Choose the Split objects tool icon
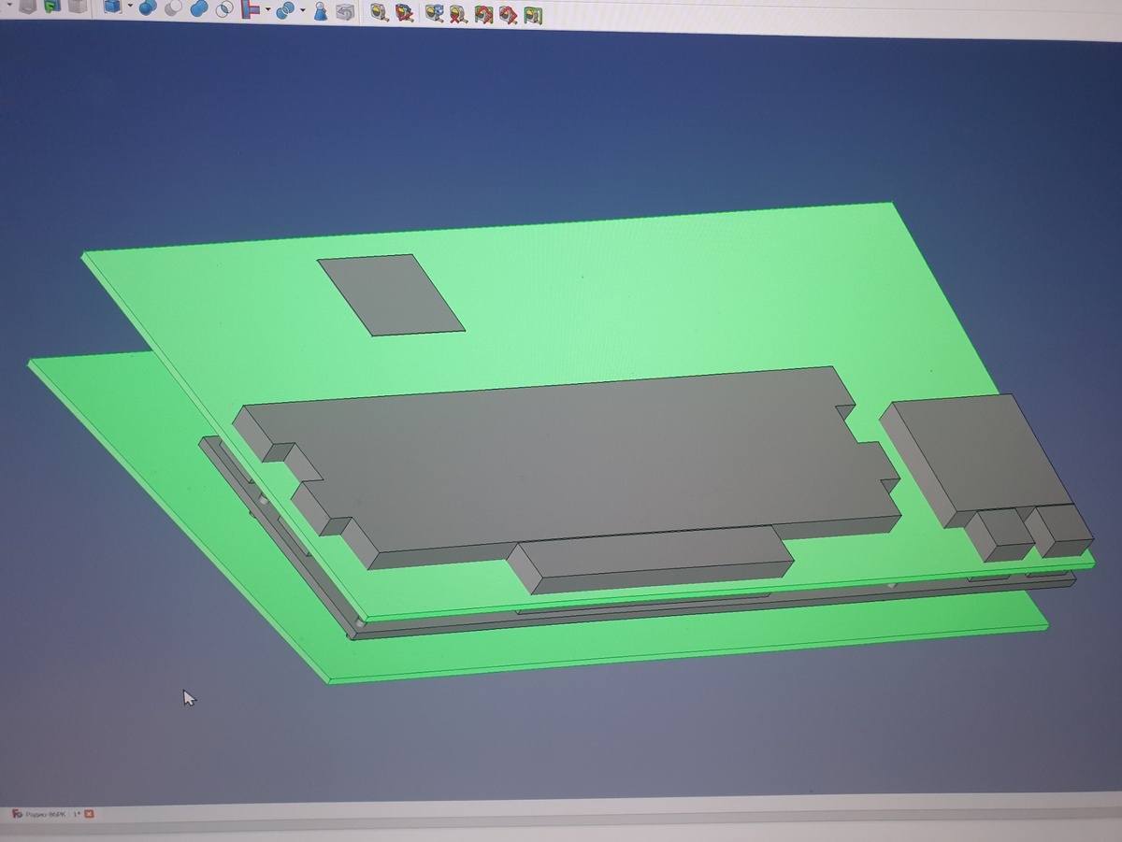The width and height of the screenshot is (1122, 842). tap(285, 11)
